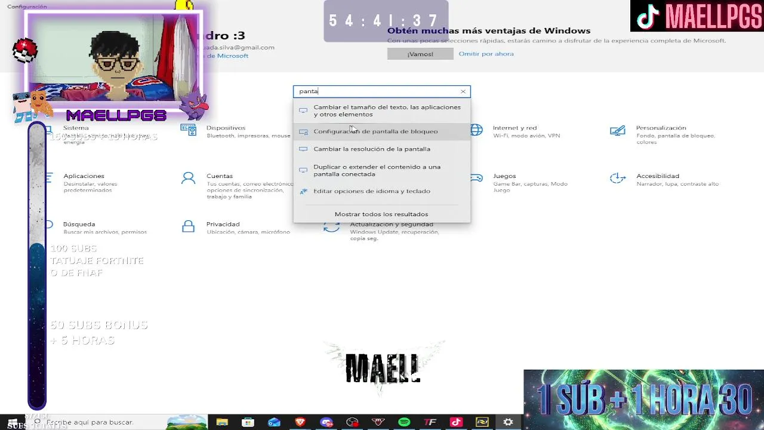The width and height of the screenshot is (764, 430).
Task: Click the Juegos label
Action: pos(504,176)
